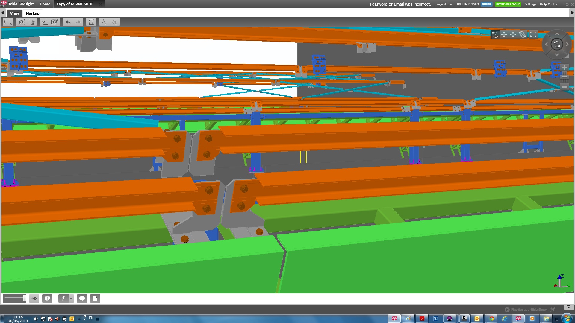The image size is (575, 323).
Task: Click the hide selected objects icon
Action: [x=21, y=22]
